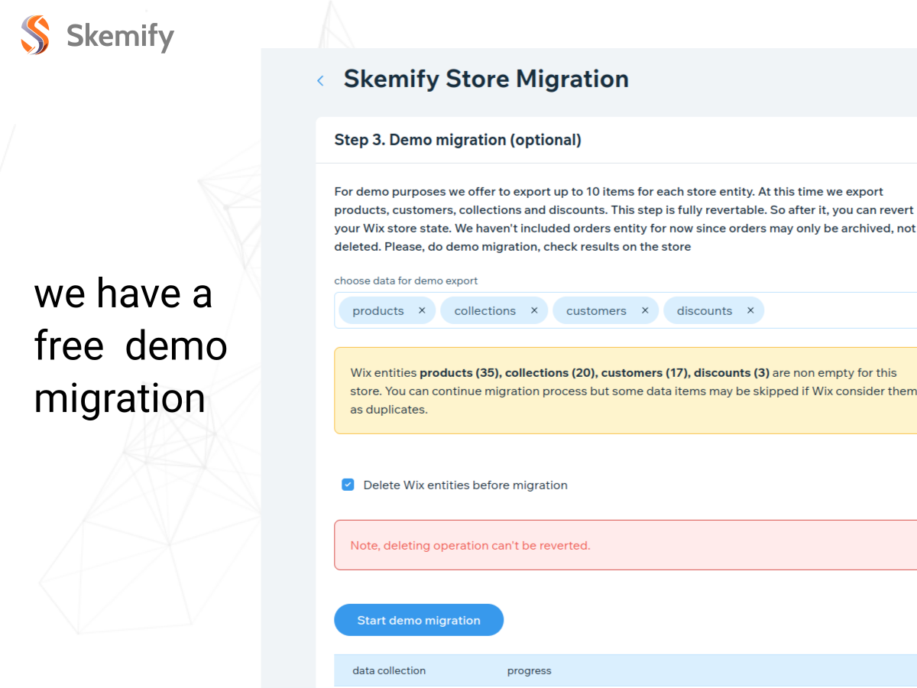
Task: Go back using the left chevron arrow
Action: pos(320,80)
